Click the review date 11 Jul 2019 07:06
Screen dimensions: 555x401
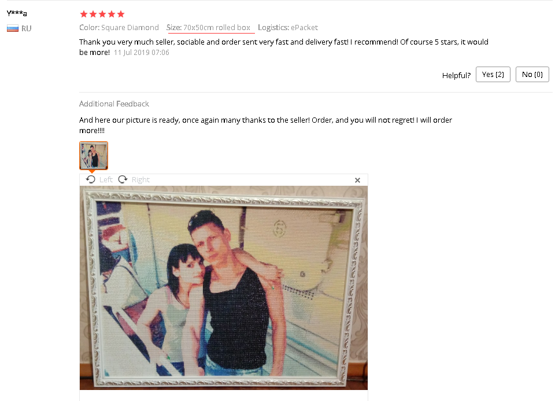click(x=141, y=53)
